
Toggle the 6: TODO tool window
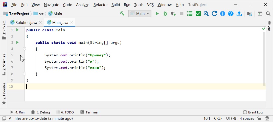coord(65,112)
